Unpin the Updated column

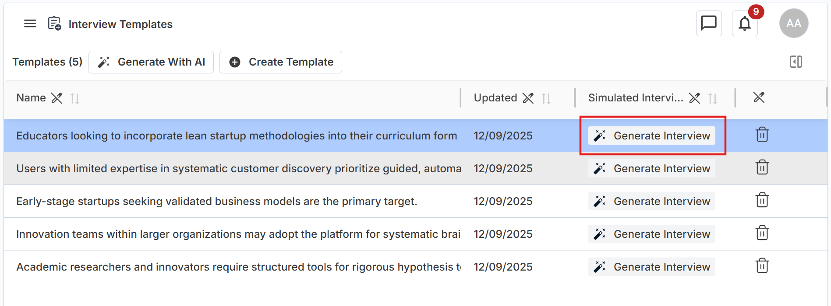pyautogui.click(x=528, y=98)
